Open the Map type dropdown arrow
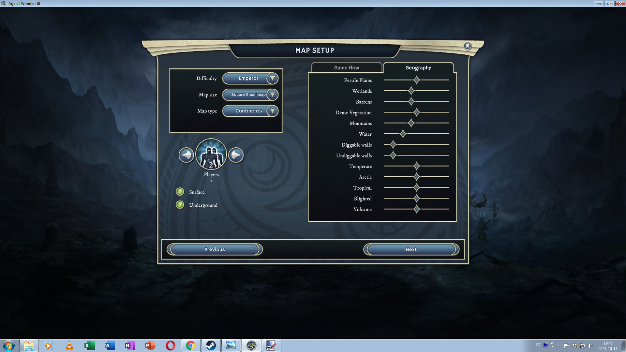 (x=272, y=111)
